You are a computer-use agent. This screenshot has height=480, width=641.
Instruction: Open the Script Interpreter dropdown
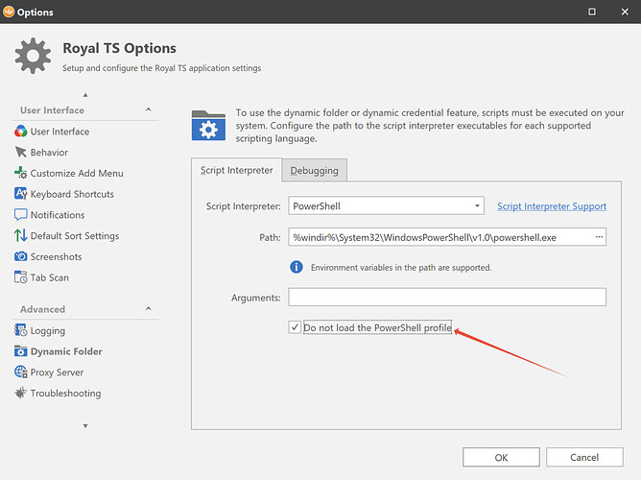[x=478, y=205]
